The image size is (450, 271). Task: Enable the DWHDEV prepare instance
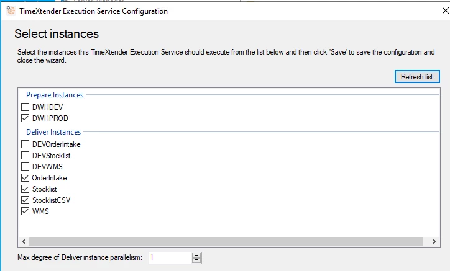pyautogui.click(x=25, y=107)
